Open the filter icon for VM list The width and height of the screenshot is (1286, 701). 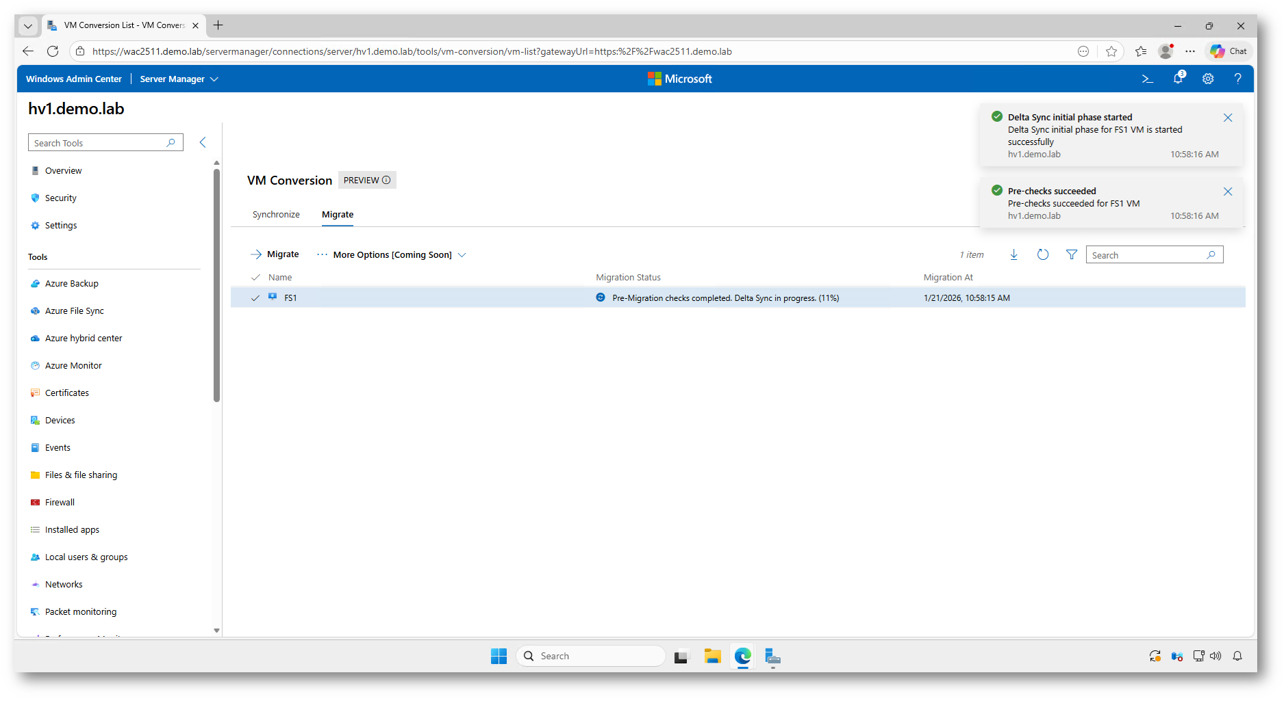pos(1071,255)
